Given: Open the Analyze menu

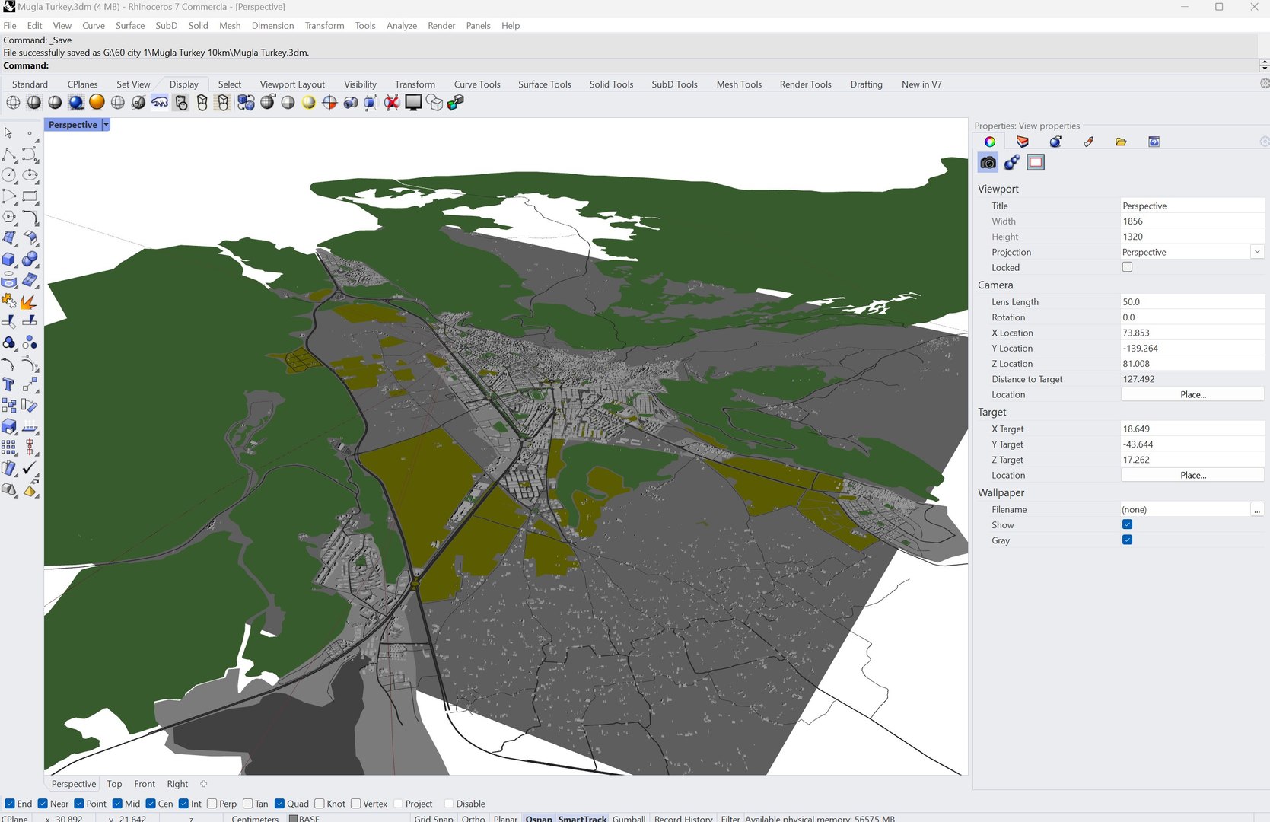Looking at the screenshot, I should (x=401, y=25).
